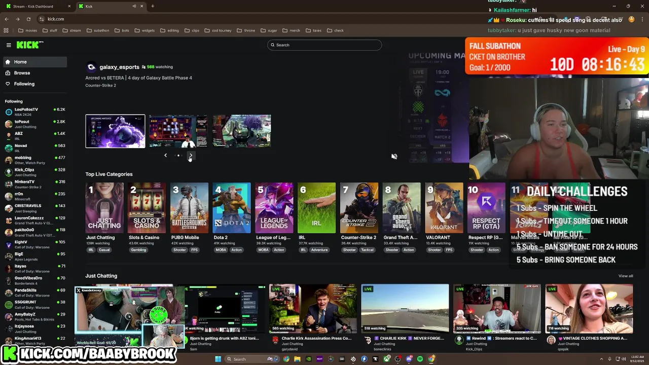
Task: Click galaxy_esports channel avatar
Action: [91, 67]
